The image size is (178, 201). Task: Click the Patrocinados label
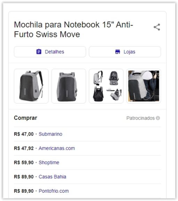[140, 118]
